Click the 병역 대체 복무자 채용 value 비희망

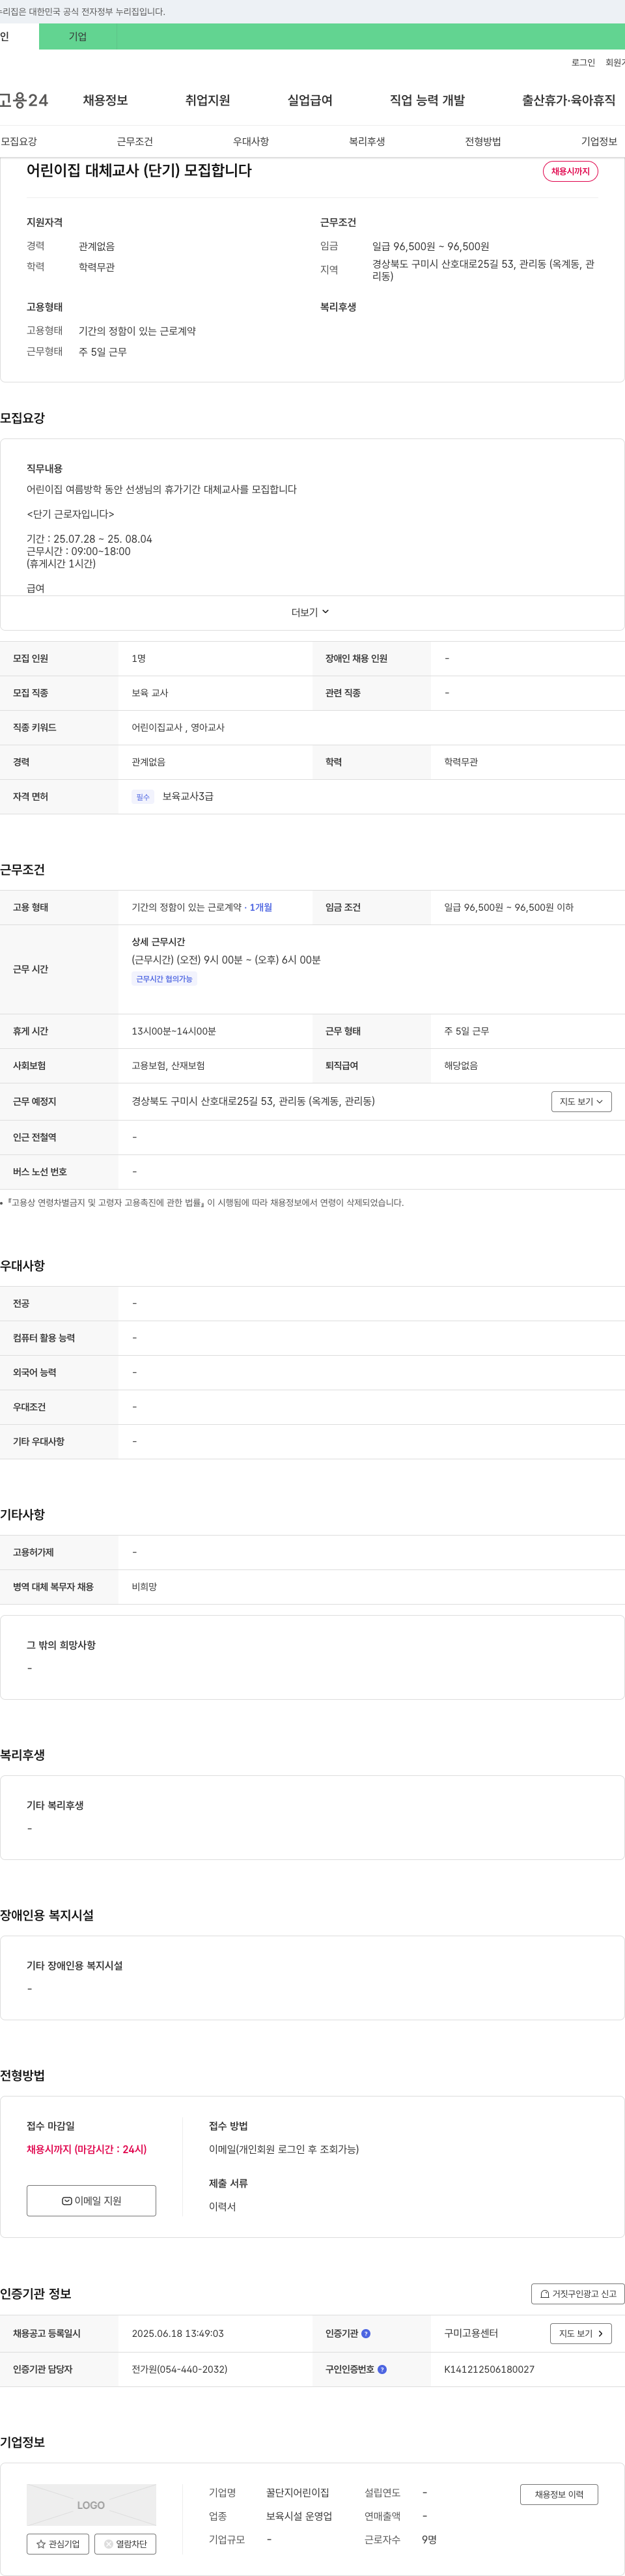pyautogui.click(x=144, y=1587)
